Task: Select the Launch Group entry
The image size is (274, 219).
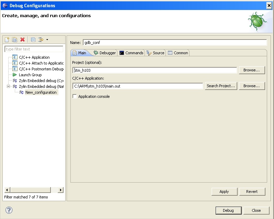Action: [30, 75]
